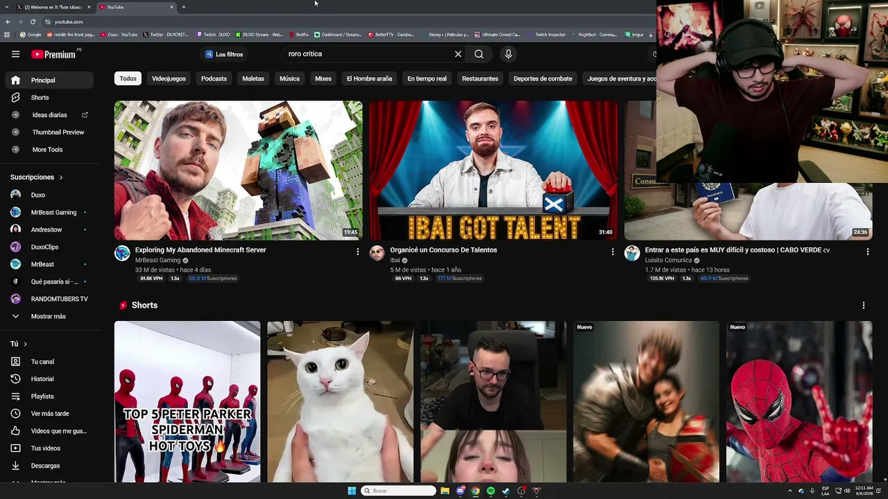Image resolution: width=888 pixels, height=499 pixels.
Task: Go back in Chrome
Action: [x=8, y=21]
